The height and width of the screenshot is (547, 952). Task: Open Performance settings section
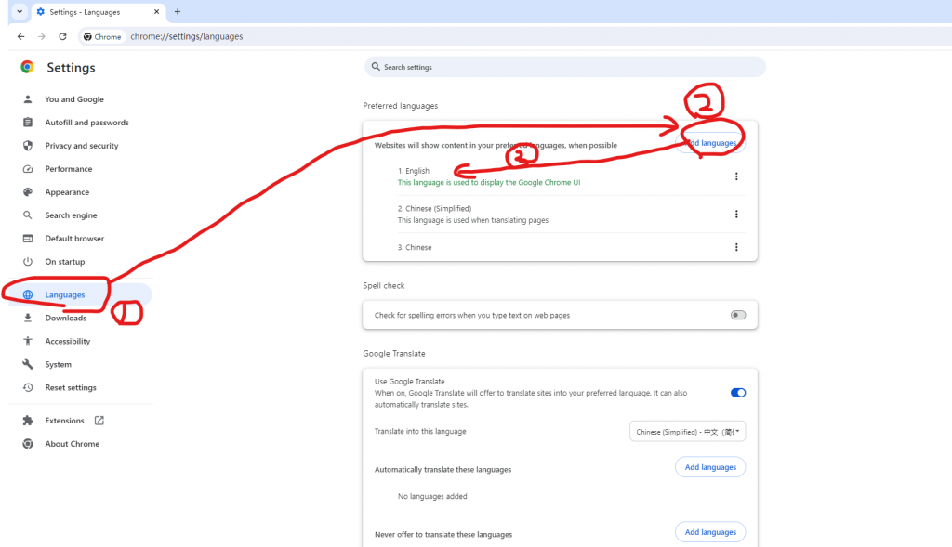(x=68, y=169)
